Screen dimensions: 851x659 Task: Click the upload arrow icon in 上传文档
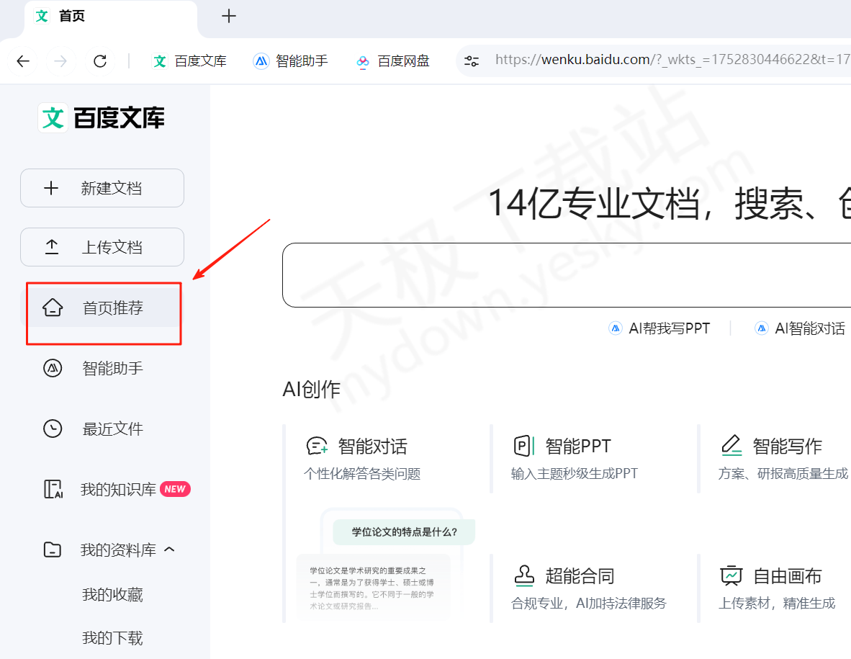(52, 247)
